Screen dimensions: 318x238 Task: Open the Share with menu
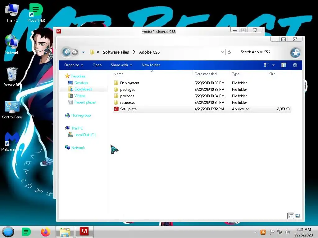click(x=121, y=65)
